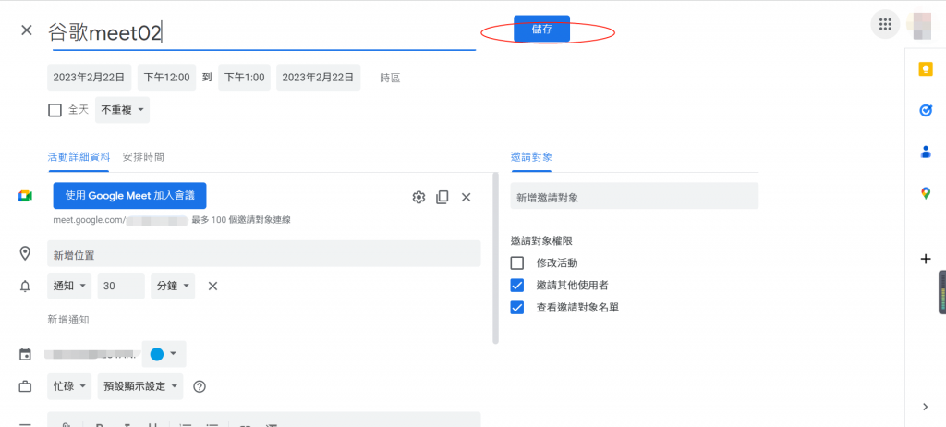Screen dimensions: 946x427
Task: Open Contacts in side panel
Action: [x=926, y=152]
